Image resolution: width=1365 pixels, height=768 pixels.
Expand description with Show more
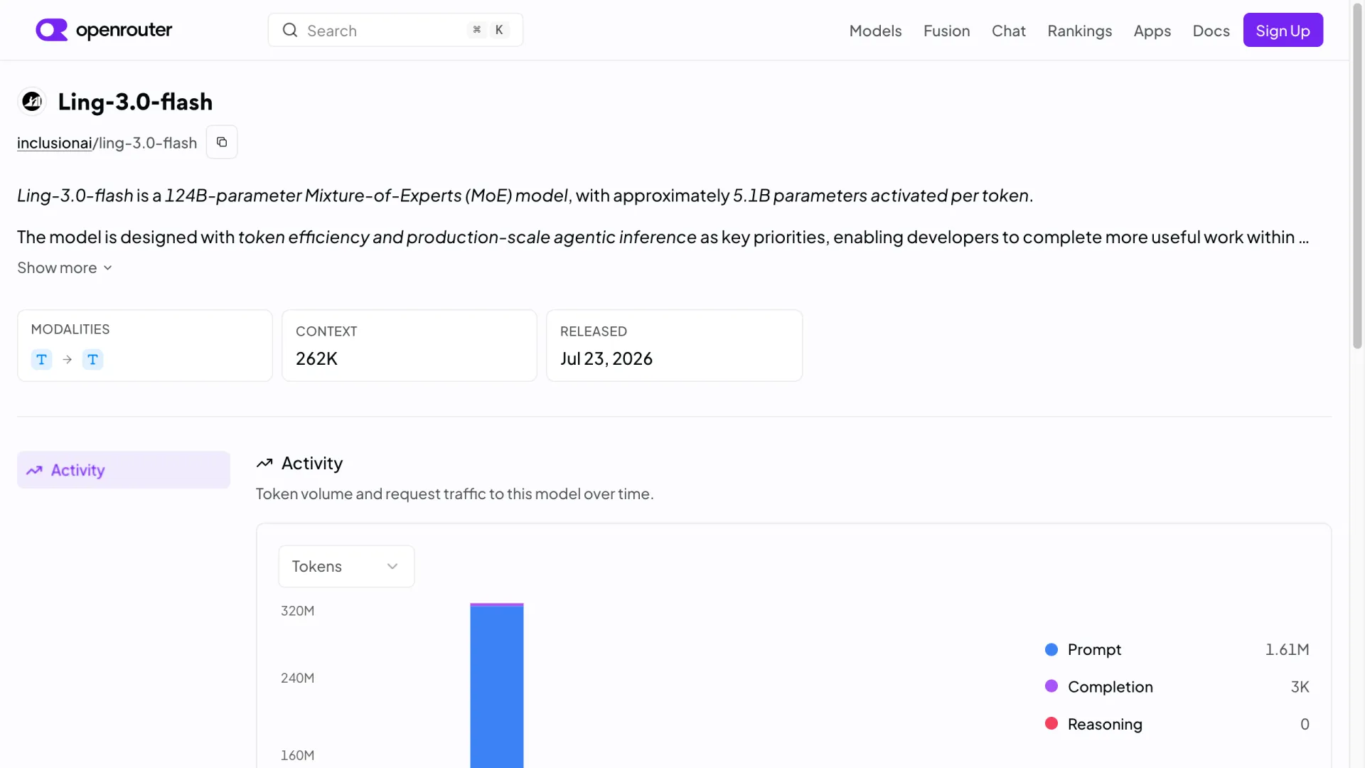coord(65,268)
